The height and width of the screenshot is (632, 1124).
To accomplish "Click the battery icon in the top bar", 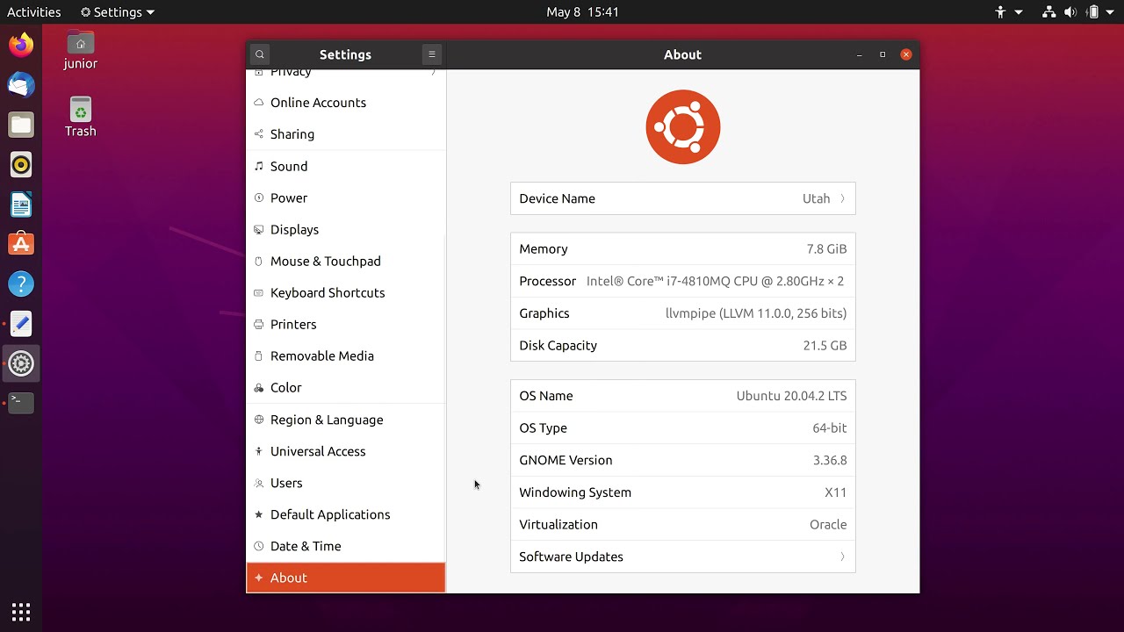I will click(x=1093, y=12).
